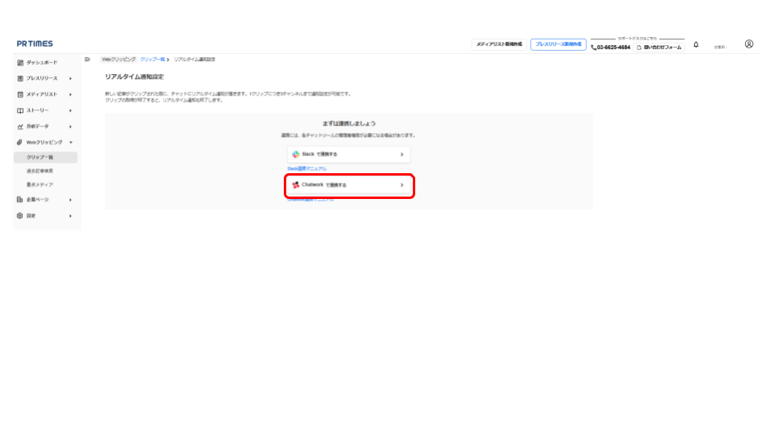
Task: Collapse the Webクリッピング submenu arrow
Action: point(71,142)
